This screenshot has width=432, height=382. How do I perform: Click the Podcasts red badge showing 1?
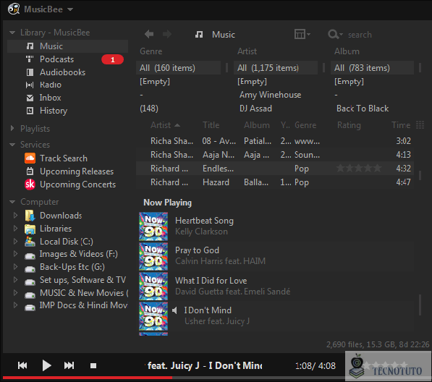(112, 59)
